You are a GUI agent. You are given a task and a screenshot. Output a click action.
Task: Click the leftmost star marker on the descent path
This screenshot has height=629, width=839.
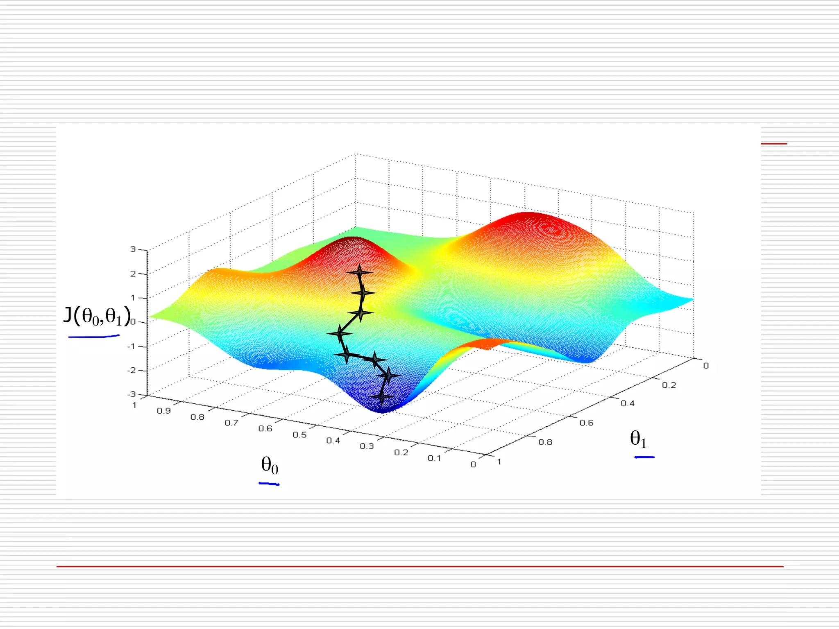(340, 334)
